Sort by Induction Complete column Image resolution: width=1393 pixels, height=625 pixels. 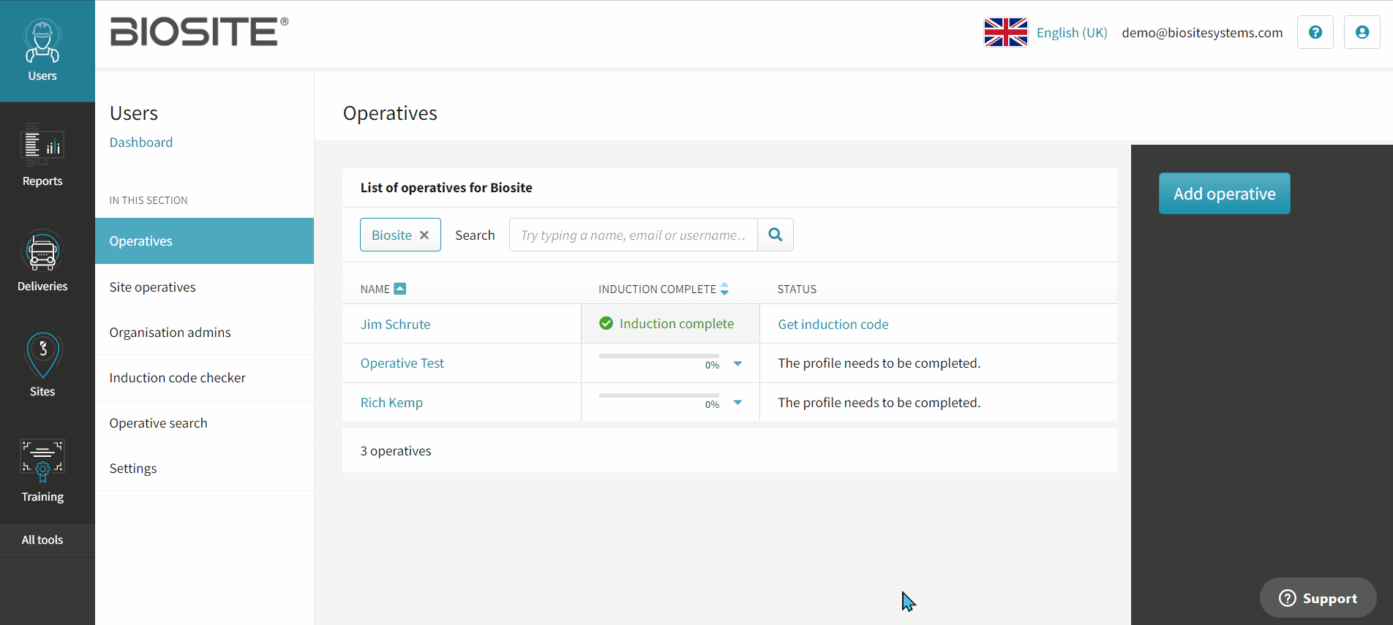[724, 289]
